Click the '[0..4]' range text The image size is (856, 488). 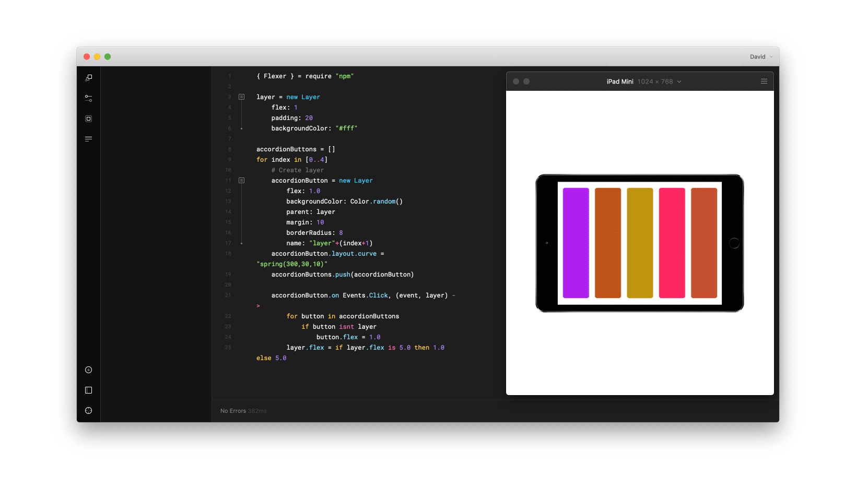point(316,160)
